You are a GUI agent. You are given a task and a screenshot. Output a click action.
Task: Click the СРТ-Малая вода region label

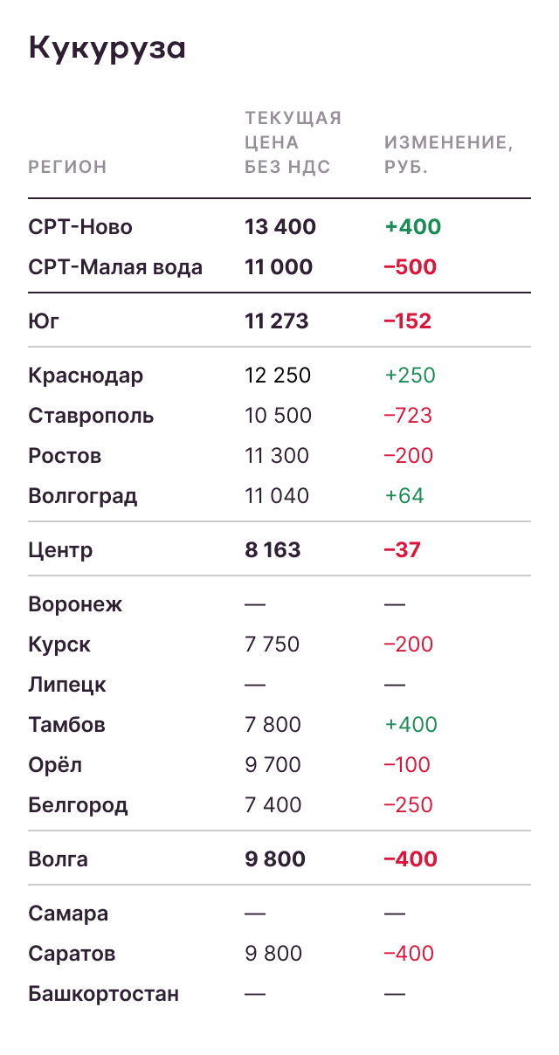pyautogui.click(x=115, y=267)
